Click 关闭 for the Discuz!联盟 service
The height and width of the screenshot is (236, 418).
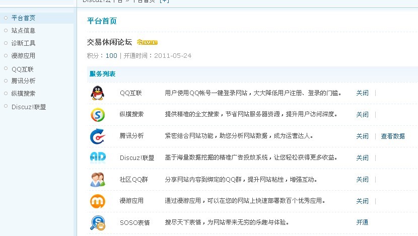point(362,158)
